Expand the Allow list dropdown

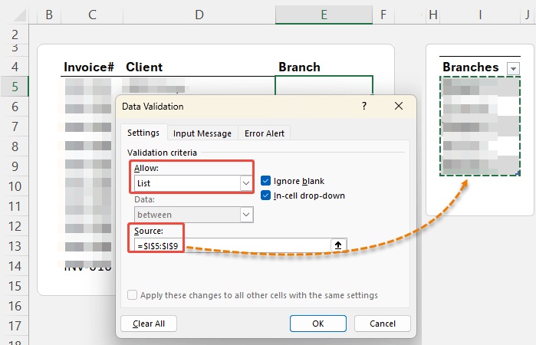[x=246, y=183]
